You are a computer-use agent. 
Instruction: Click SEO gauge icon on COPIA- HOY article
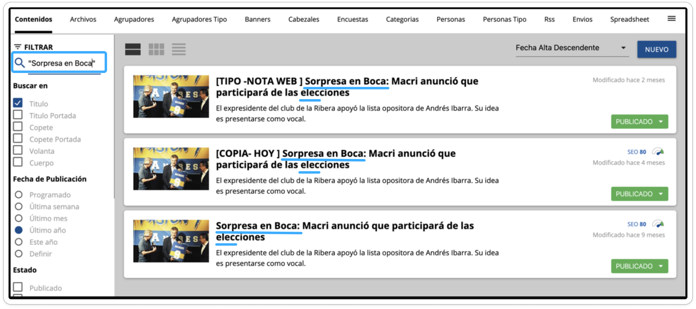(658, 152)
